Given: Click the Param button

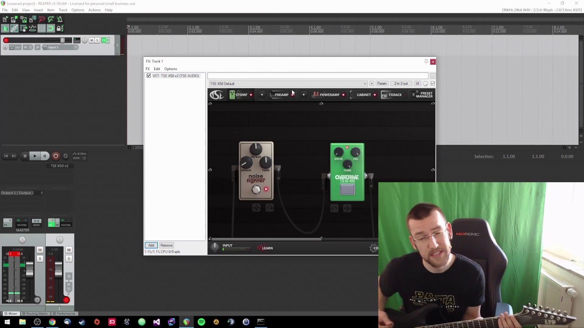Looking at the screenshot, I should coord(382,84).
